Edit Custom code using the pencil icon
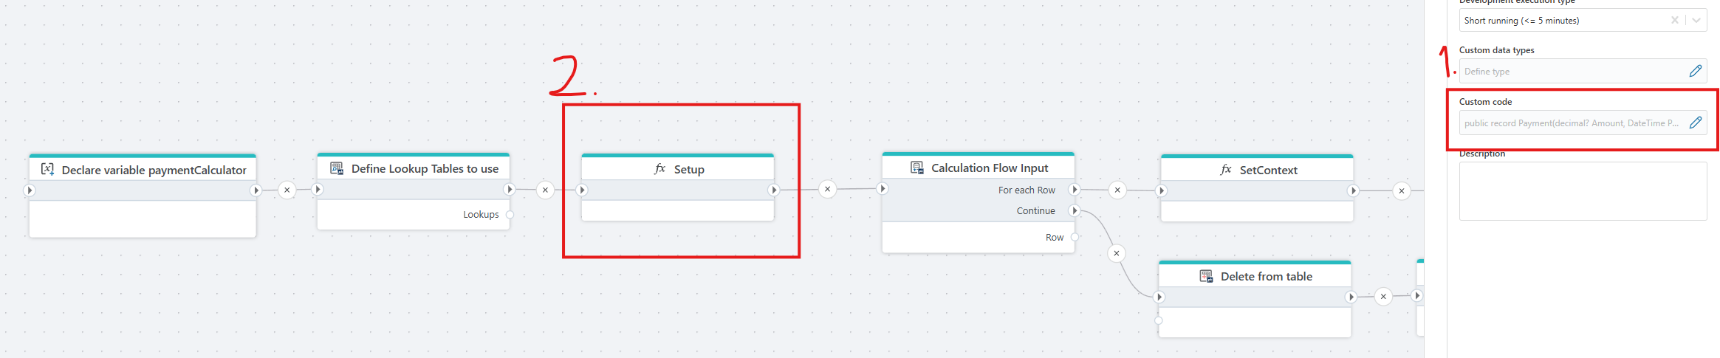 tap(1696, 123)
